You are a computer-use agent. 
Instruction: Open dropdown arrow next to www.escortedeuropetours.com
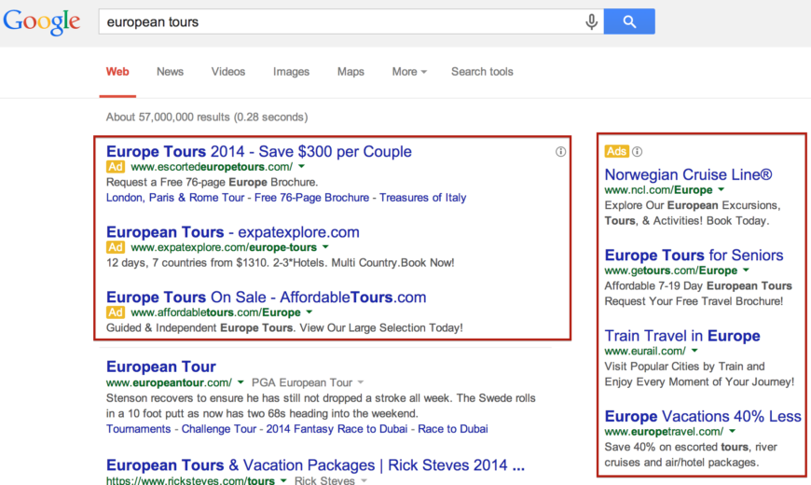pos(301,167)
